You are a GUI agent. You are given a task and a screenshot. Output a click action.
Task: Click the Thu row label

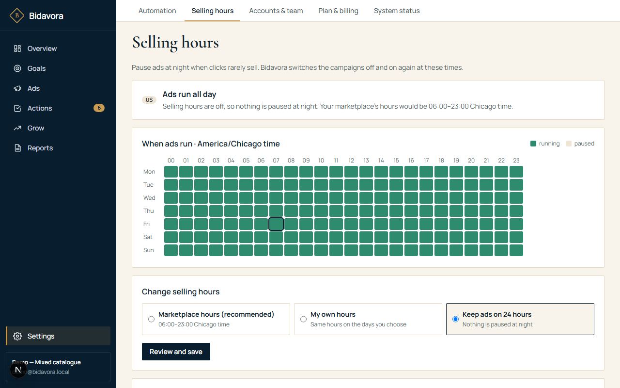[149, 211]
